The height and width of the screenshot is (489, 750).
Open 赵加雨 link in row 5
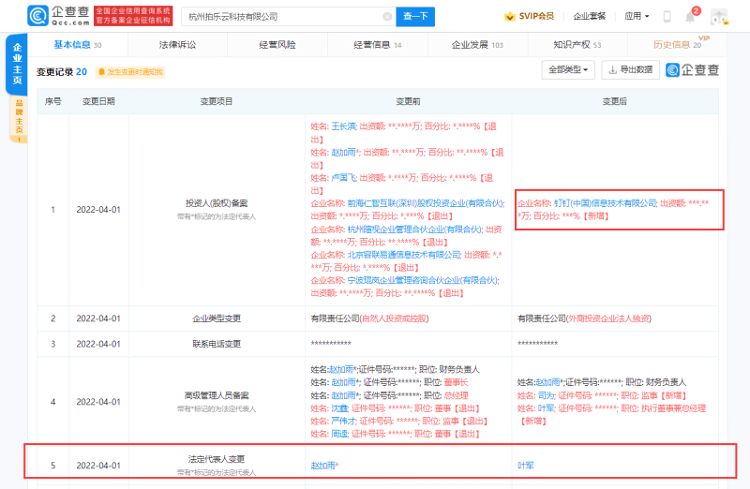click(x=323, y=466)
